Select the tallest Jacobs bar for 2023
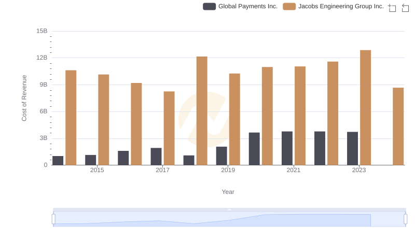The image size is (415, 239). pos(365,108)
